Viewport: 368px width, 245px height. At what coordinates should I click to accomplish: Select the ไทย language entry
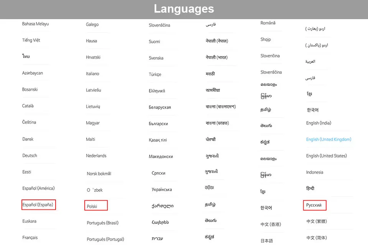pos(26,56)
